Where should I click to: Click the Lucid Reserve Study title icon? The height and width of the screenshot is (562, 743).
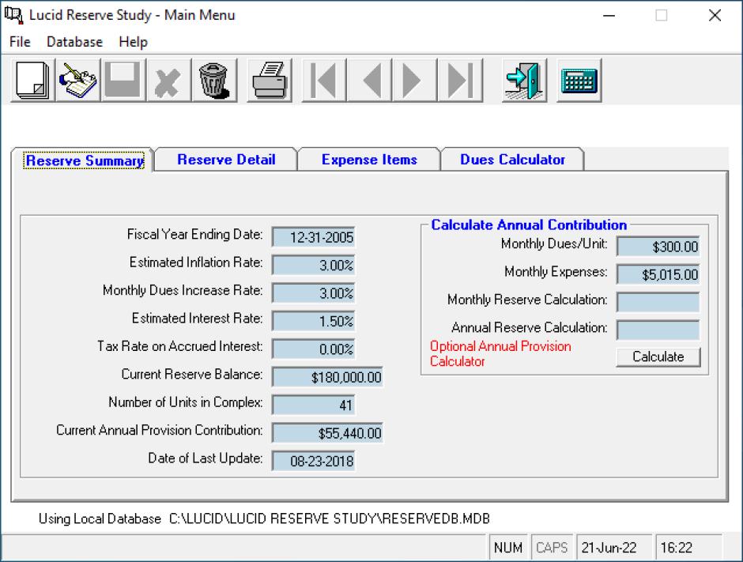(13, 15)
